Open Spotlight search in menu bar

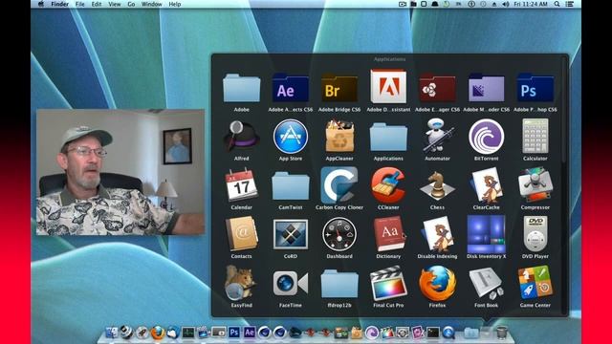point(557,4)
